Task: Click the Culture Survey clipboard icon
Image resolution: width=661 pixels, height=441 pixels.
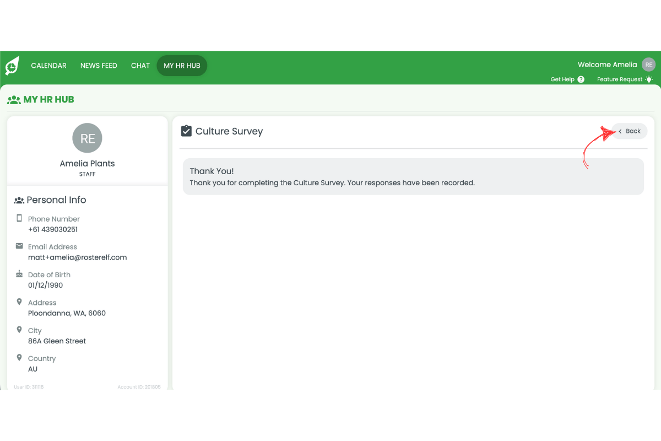Action: point(186,131)
